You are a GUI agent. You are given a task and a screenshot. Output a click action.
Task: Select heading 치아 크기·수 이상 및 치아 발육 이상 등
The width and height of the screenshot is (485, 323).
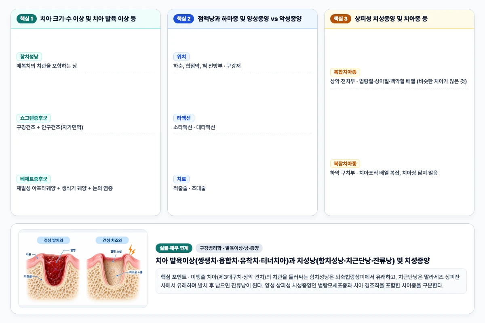click(x=88, y=19)
